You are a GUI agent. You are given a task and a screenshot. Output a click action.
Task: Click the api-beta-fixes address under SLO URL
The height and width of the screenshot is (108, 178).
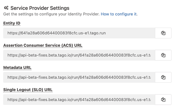[79, 99]
